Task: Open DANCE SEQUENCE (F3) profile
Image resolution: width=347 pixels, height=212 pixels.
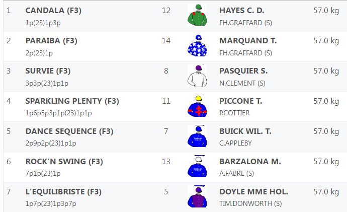Action: click(69, 131)
